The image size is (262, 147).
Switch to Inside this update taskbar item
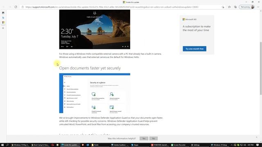pos(70,145)
